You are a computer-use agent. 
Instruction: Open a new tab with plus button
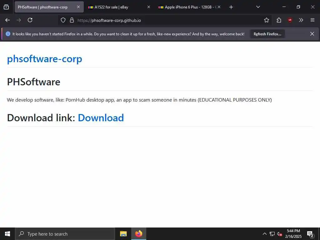(231, 7)
